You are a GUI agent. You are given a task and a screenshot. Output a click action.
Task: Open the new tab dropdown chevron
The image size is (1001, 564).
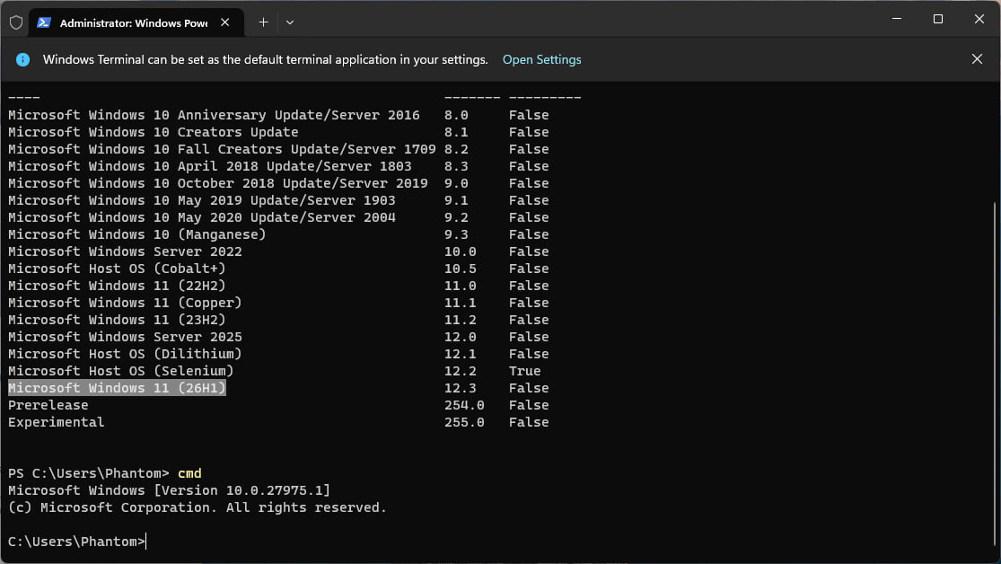tap(289, 22)
